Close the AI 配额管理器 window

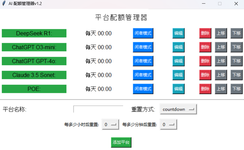pos(236,3)
